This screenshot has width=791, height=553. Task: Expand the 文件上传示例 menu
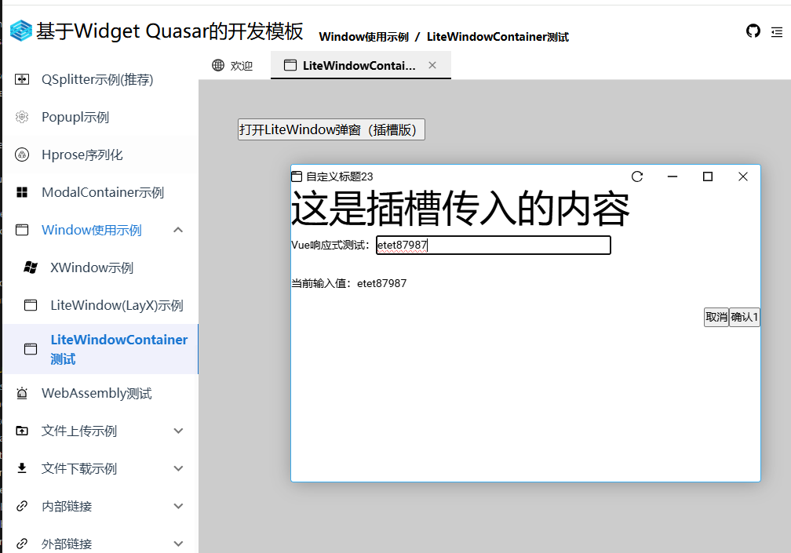point(178,431)
